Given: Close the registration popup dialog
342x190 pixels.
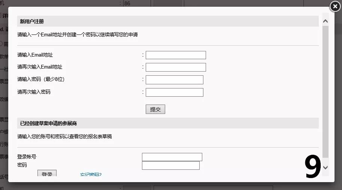Looking at the screenshot, I should (335, 6).
